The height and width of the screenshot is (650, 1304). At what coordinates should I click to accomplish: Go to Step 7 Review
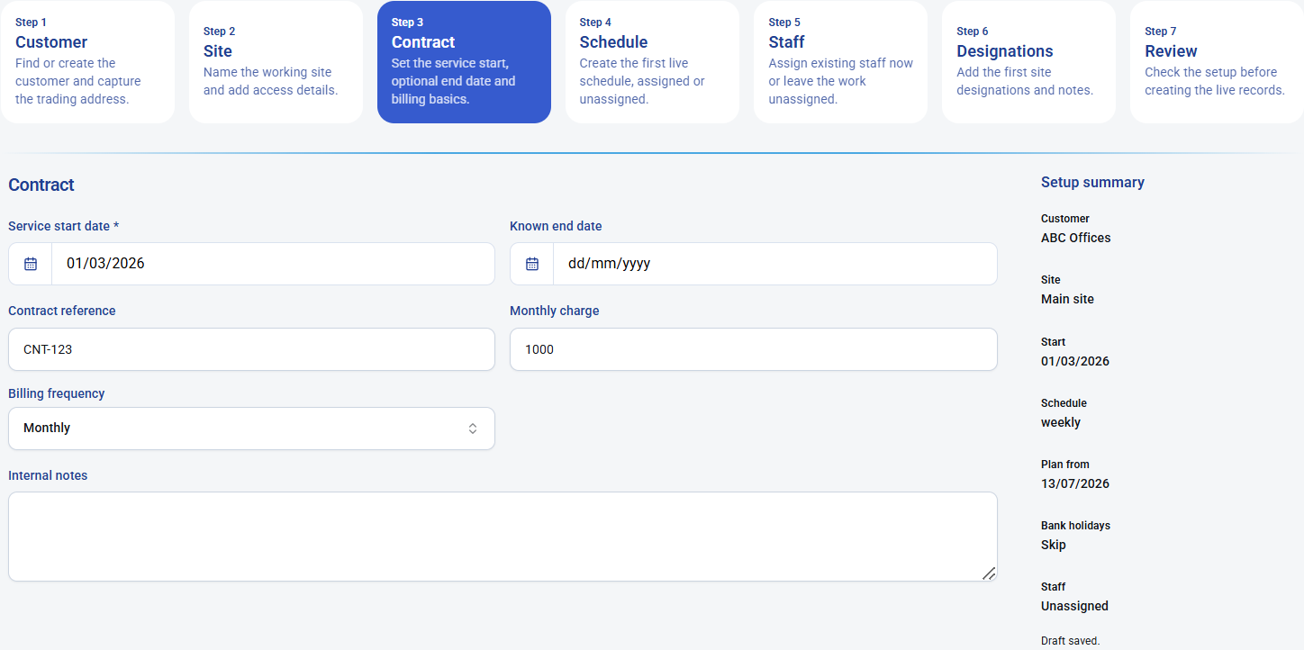click(x=1217, y=62)
